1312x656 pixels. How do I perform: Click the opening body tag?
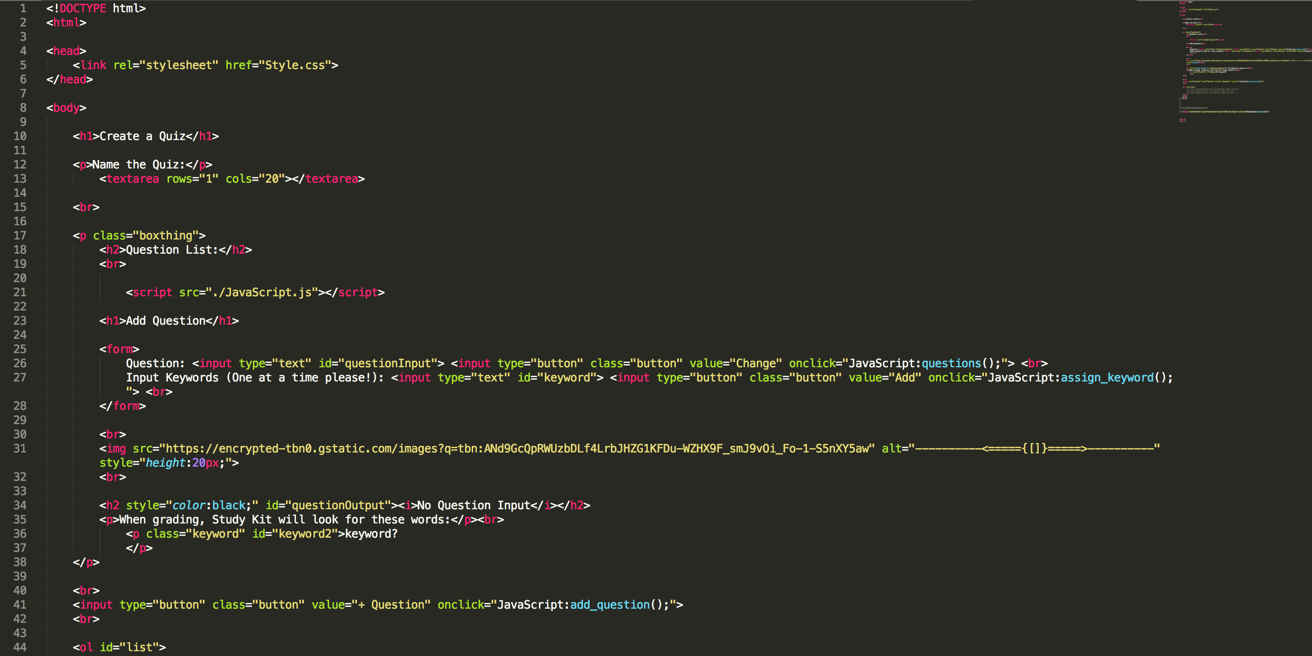point(66,108)
